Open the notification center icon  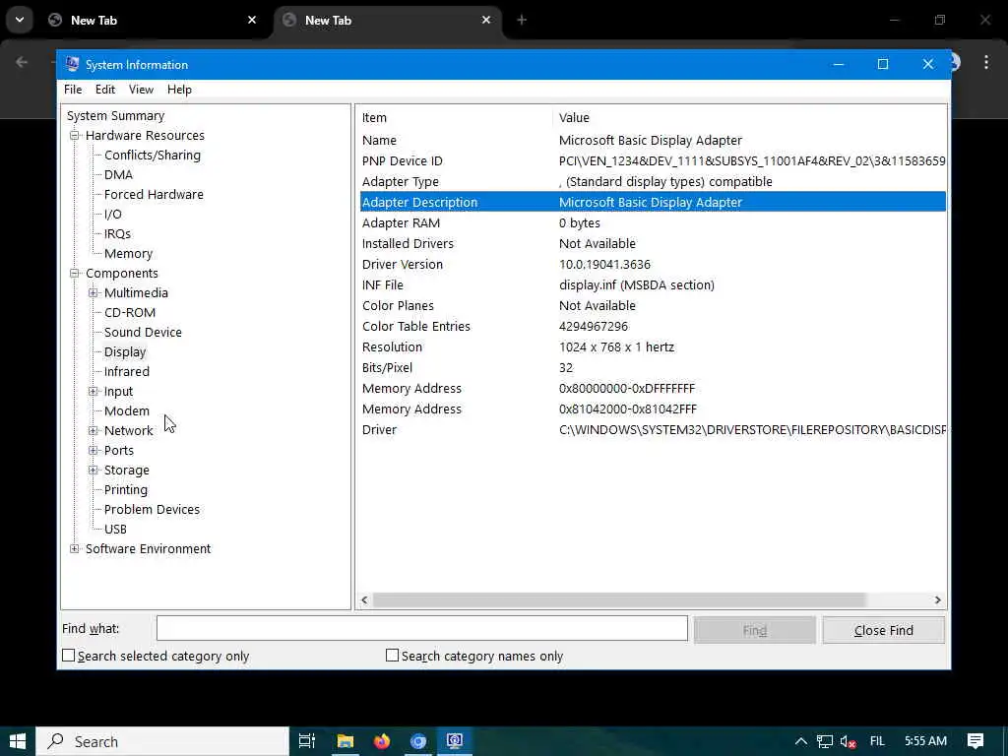976,741
